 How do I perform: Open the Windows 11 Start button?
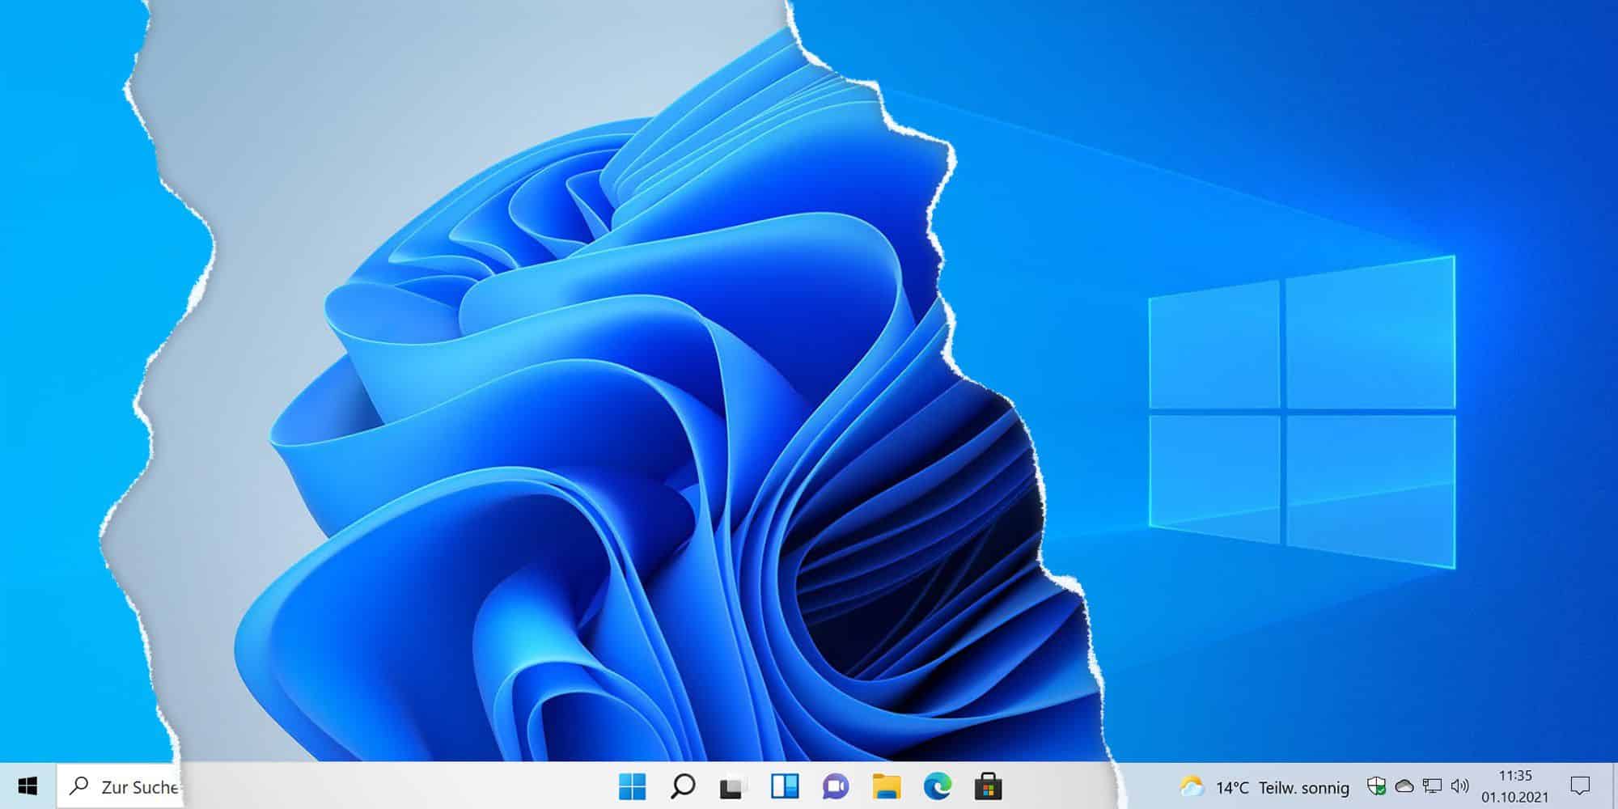tap(632, 786)
